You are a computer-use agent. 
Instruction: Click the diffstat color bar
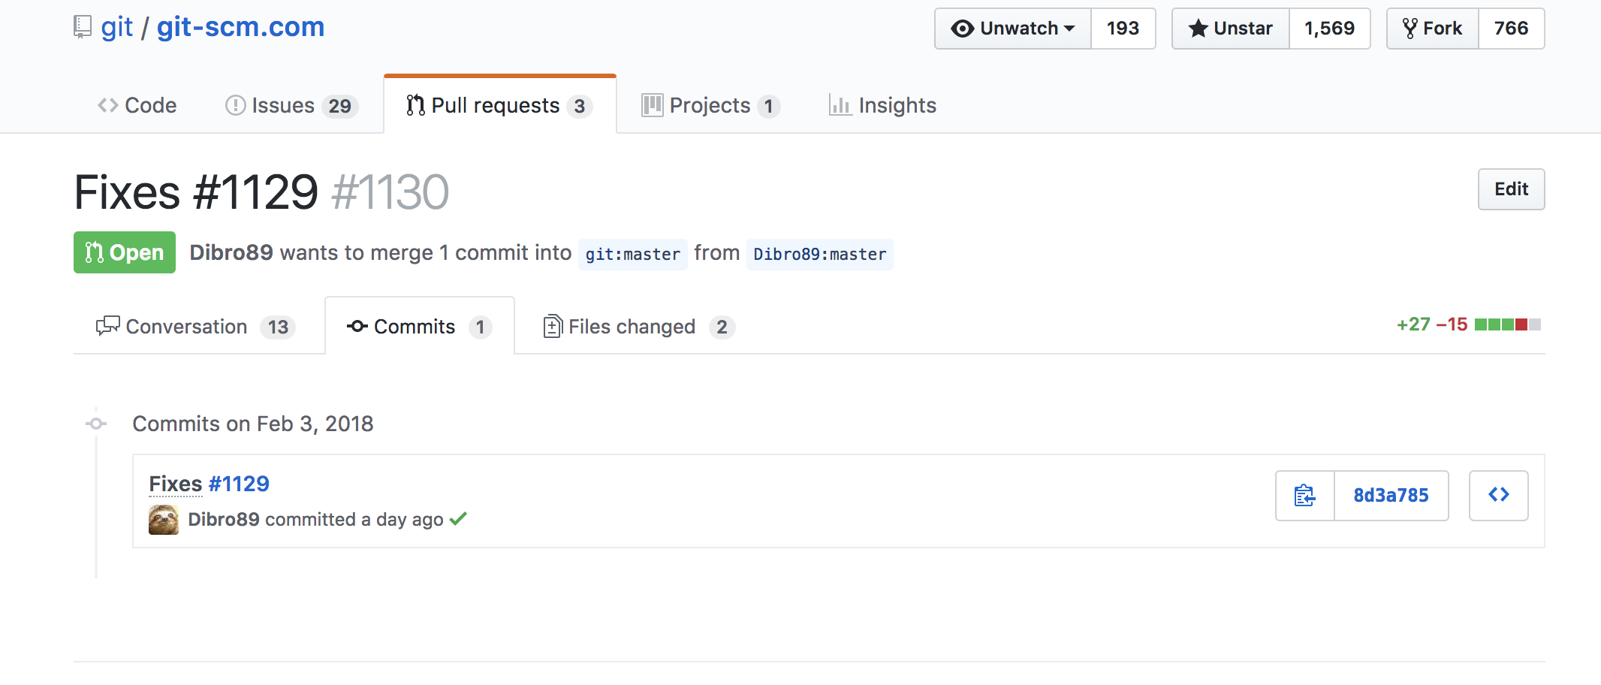[x=1508, y=324]
